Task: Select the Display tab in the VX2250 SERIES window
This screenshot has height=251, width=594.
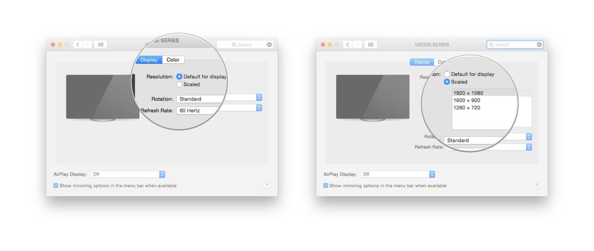Action: point(422,62)
